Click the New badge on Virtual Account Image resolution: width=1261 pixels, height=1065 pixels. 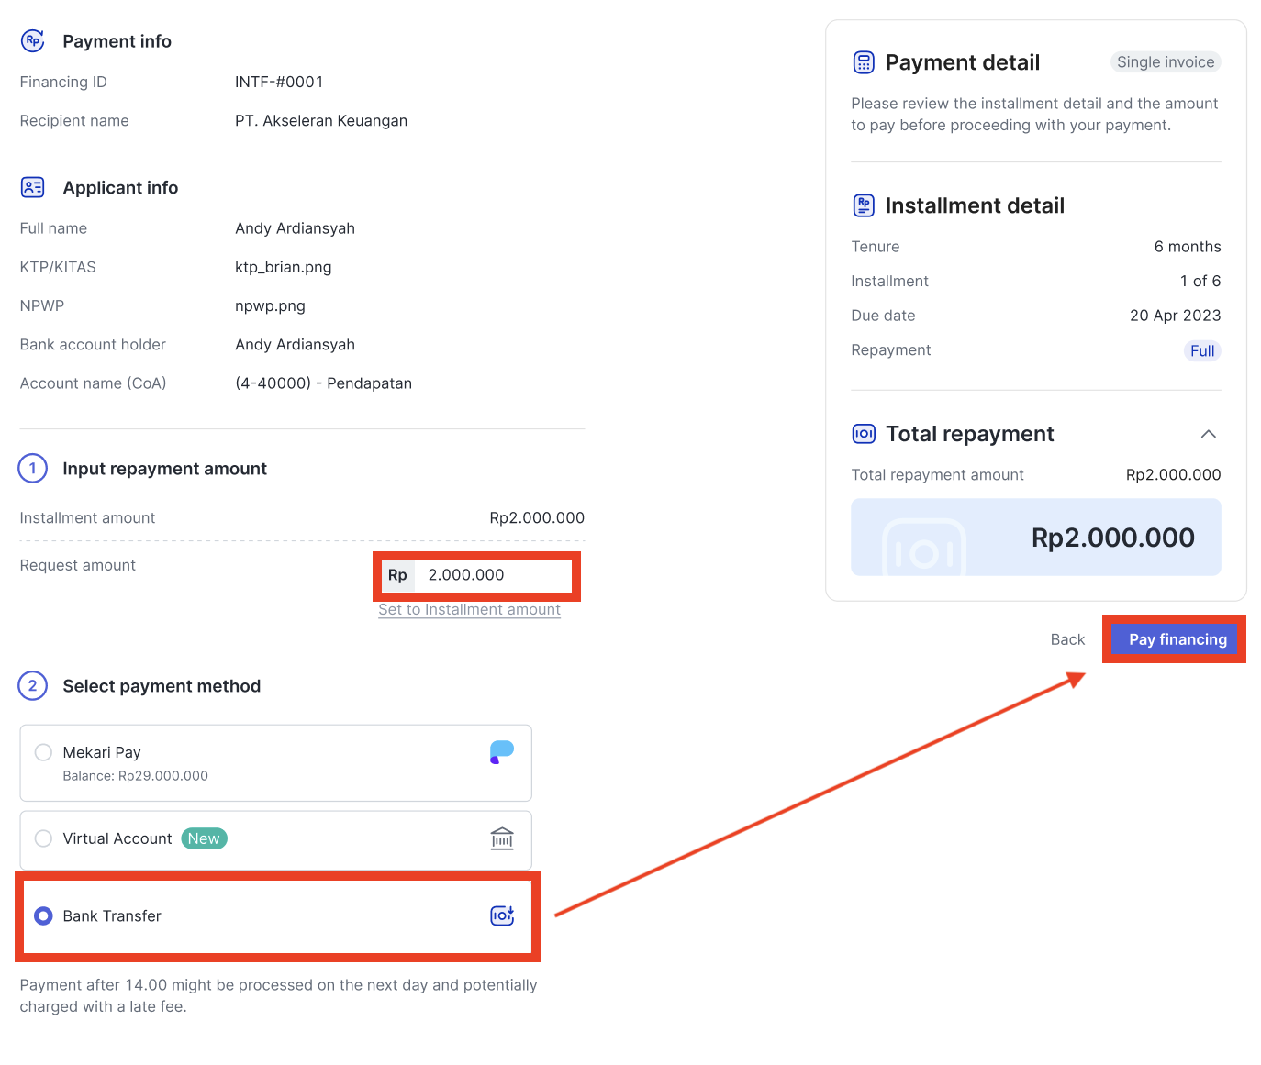point(204,838)
